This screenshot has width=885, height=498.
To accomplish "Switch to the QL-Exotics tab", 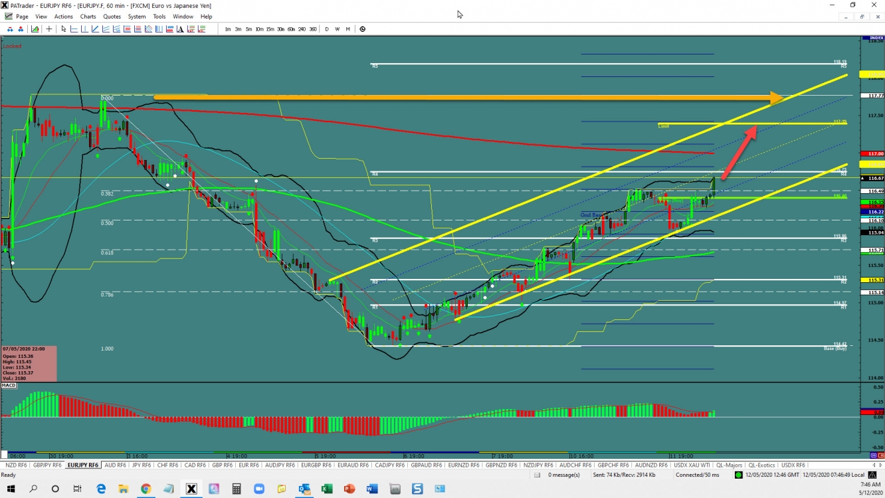I will (x=761, y=465).
